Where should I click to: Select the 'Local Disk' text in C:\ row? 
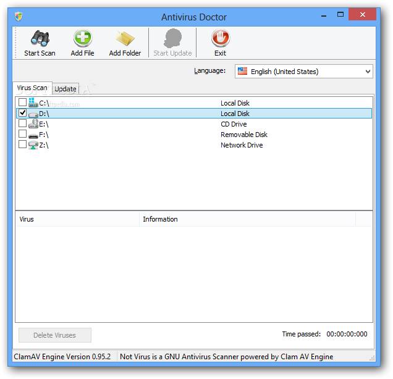point(235,103)
